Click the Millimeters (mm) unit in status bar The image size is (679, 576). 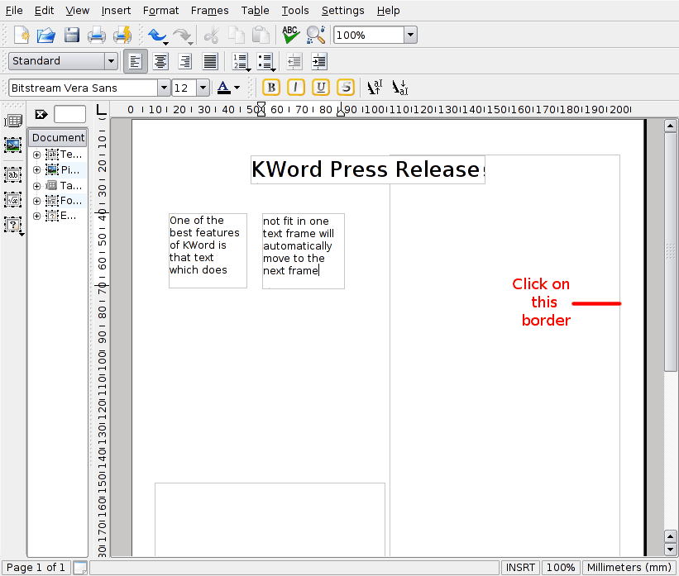(x=629, y=568)
